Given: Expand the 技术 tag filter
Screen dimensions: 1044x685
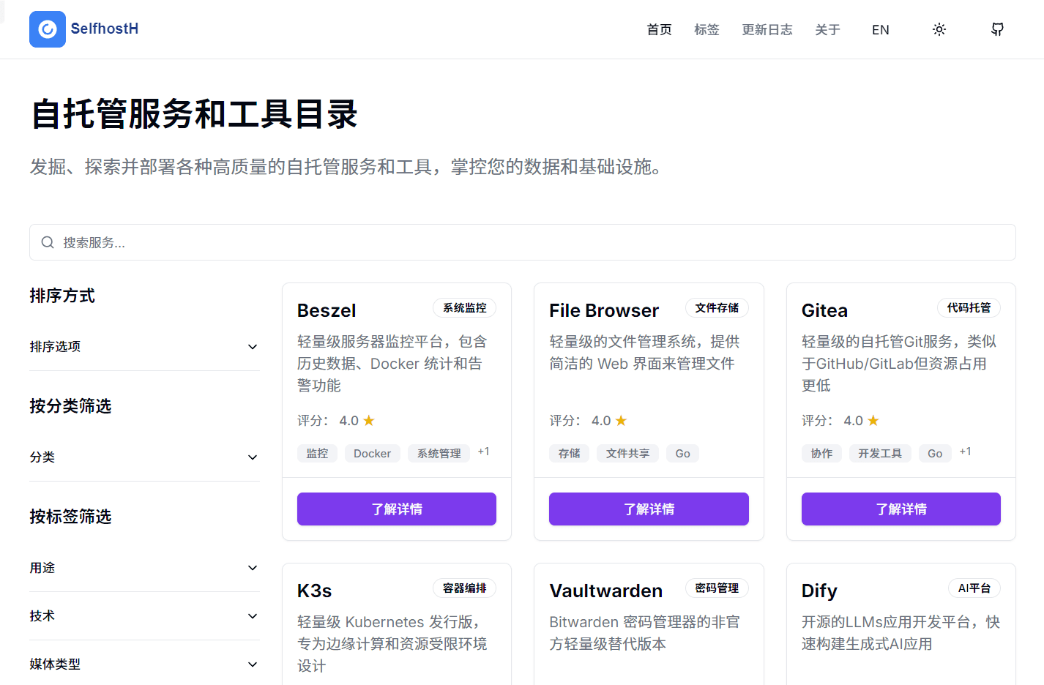Looking at the screenshot, I should coord(144,616).
